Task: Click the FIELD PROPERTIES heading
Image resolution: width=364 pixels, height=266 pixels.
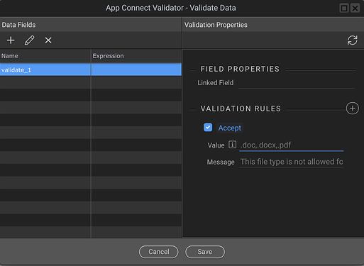Action: point(240,69)
